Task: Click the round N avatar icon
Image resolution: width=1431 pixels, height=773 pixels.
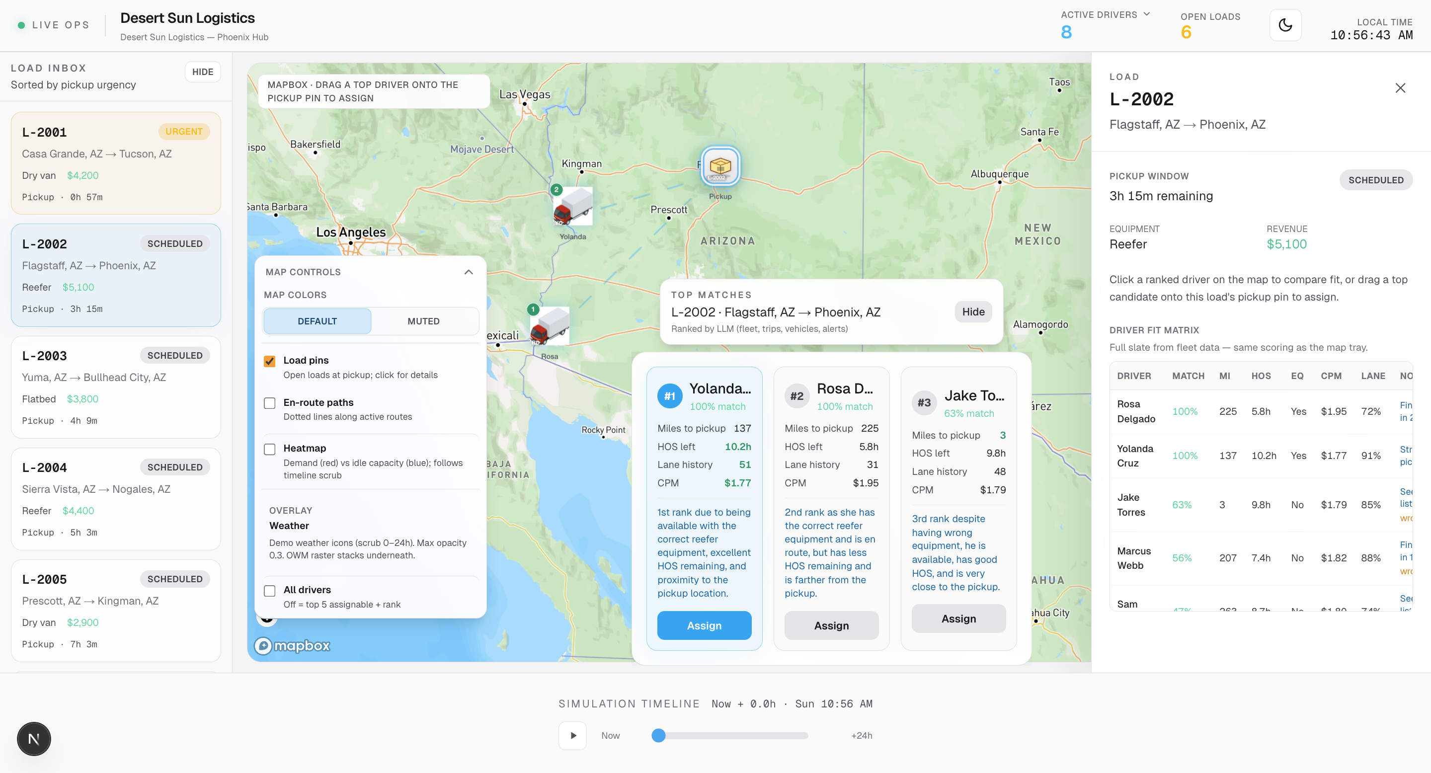Action: 34,739
